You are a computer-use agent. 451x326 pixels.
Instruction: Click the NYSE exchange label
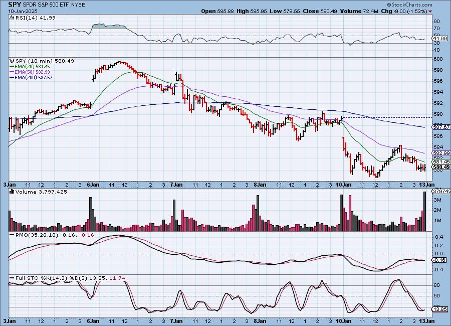click(78, 5)
